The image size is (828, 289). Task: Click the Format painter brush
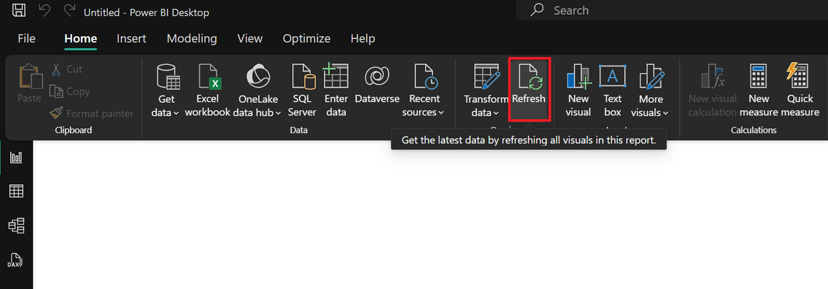(91, 113)
